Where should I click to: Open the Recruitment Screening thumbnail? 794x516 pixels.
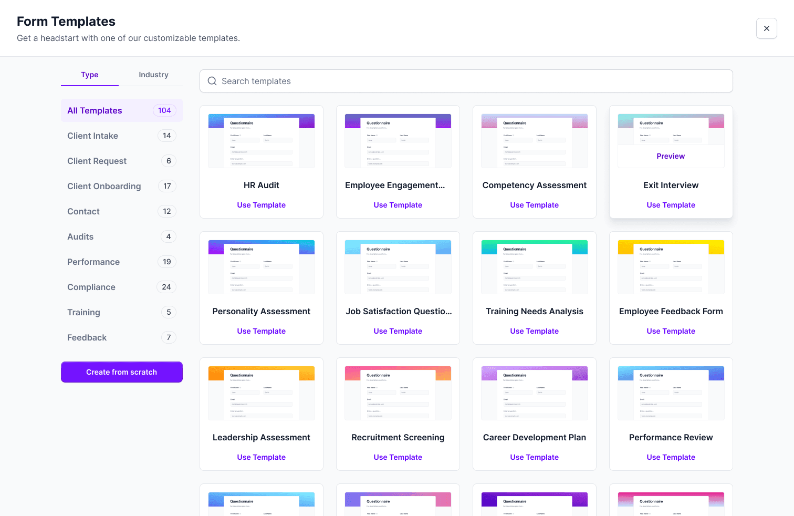[398, 393]
